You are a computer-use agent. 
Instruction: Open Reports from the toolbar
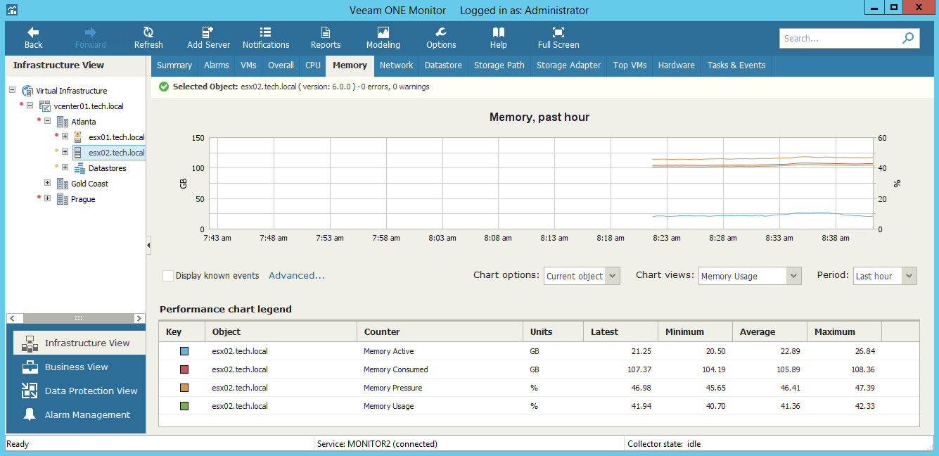click(326, 38)
